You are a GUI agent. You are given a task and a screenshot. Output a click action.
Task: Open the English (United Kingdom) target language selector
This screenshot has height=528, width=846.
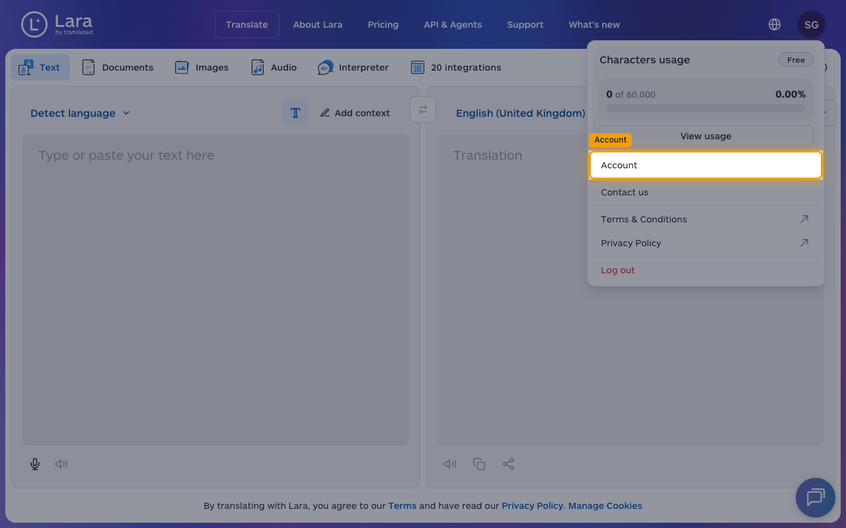point(521,113)
